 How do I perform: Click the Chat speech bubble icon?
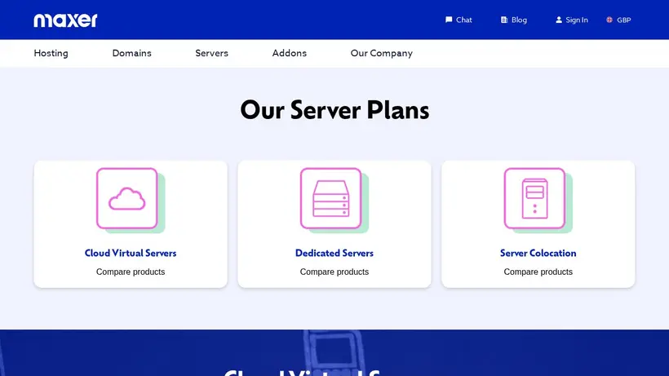[449, 20]
